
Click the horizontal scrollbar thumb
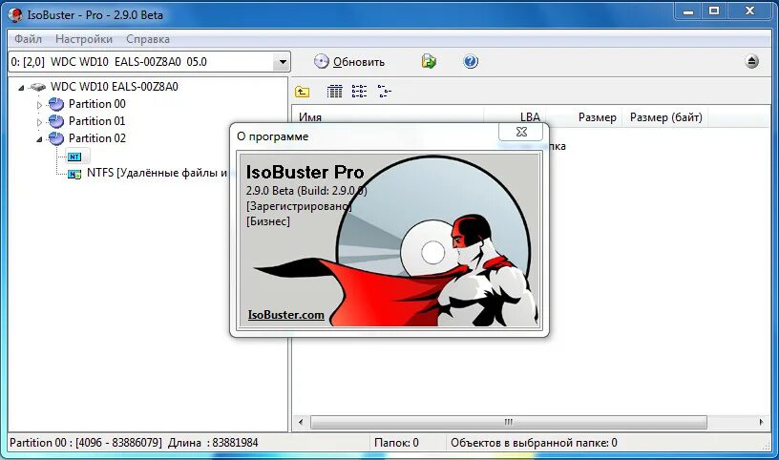tap(508, 422)
